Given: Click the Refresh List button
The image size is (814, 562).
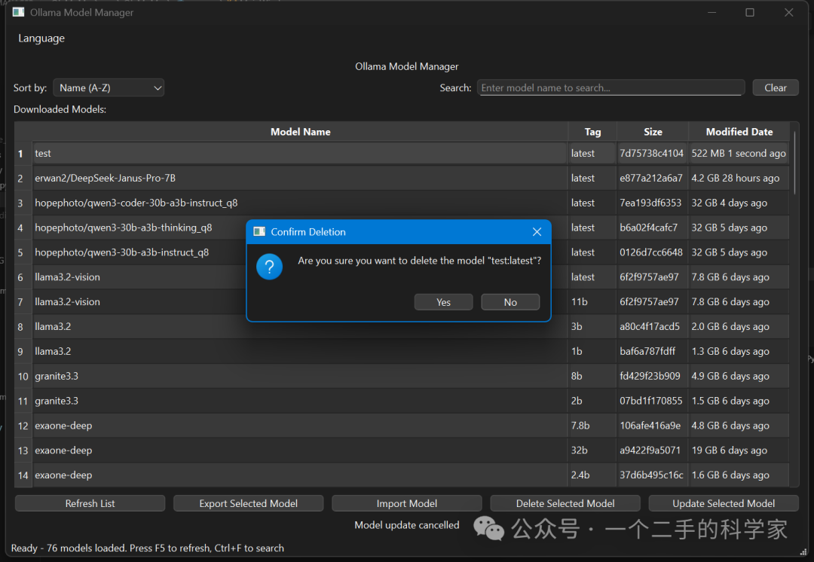Looking at the screenshot, I should (90, 503).
